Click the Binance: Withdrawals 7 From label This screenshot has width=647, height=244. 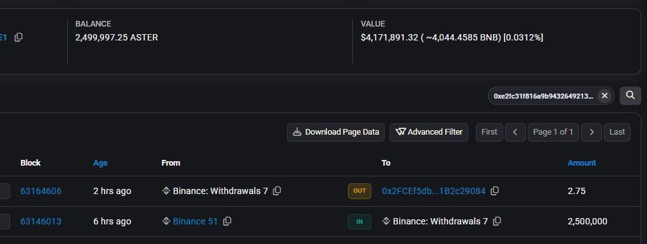pyautogui.click(x=221, y=191)
